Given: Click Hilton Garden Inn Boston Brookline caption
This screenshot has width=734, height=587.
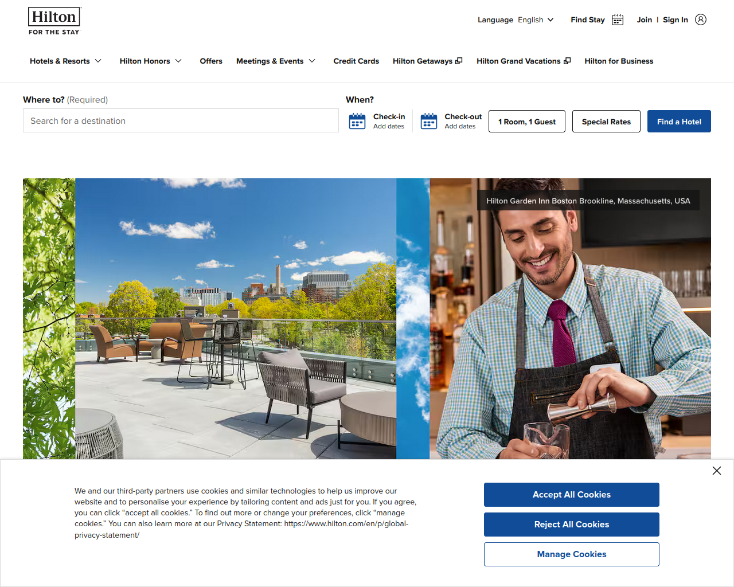Looking at the screenshot, I should [588, 201].
